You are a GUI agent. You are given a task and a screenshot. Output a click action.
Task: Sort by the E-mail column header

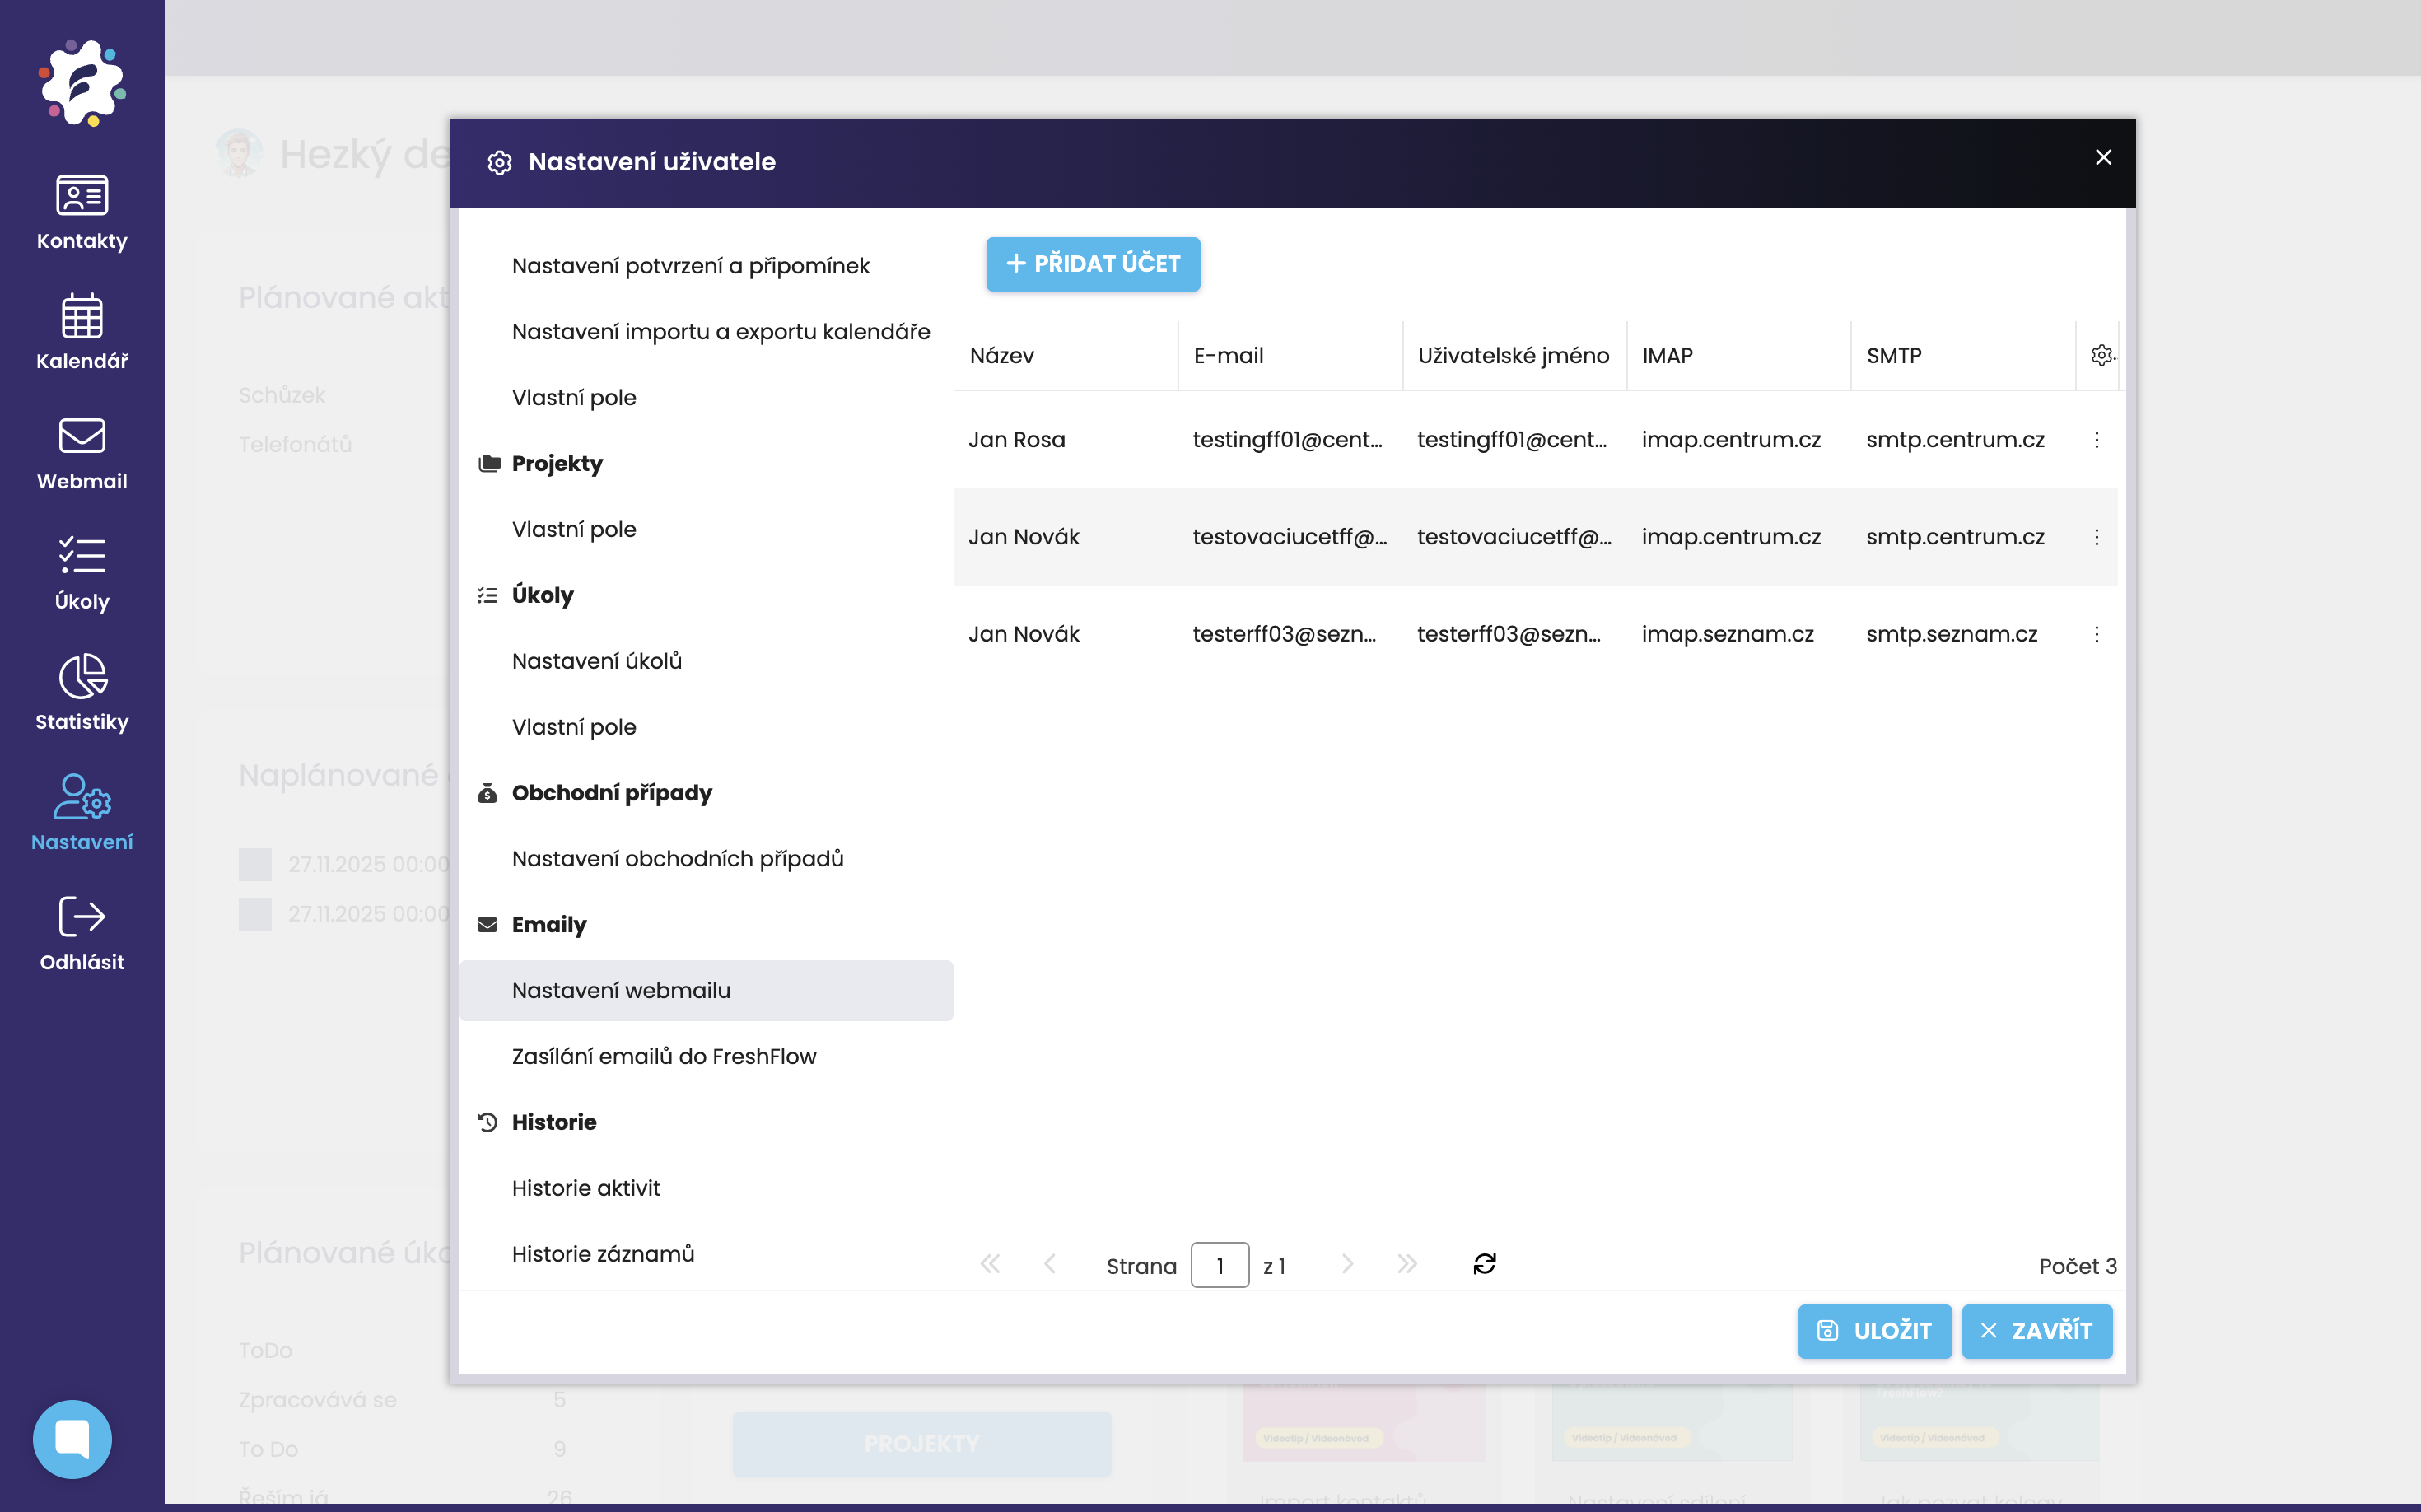click(1228, 356)
